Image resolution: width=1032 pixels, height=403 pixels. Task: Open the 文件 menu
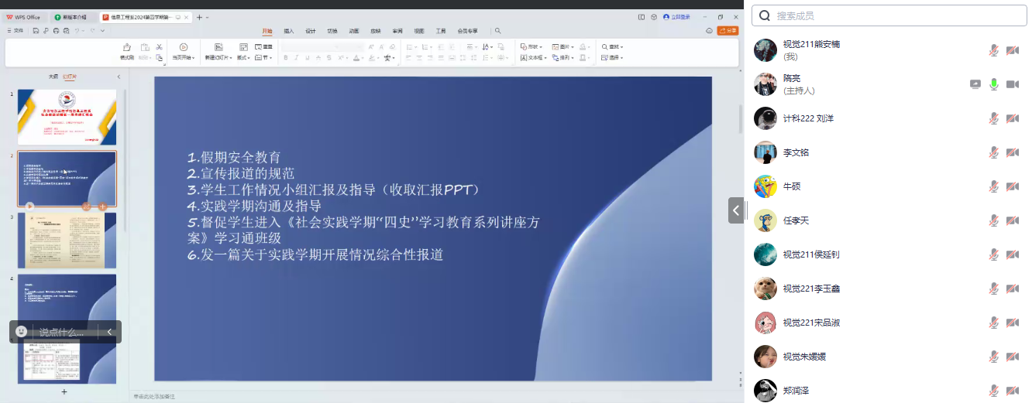pos(16,31)
